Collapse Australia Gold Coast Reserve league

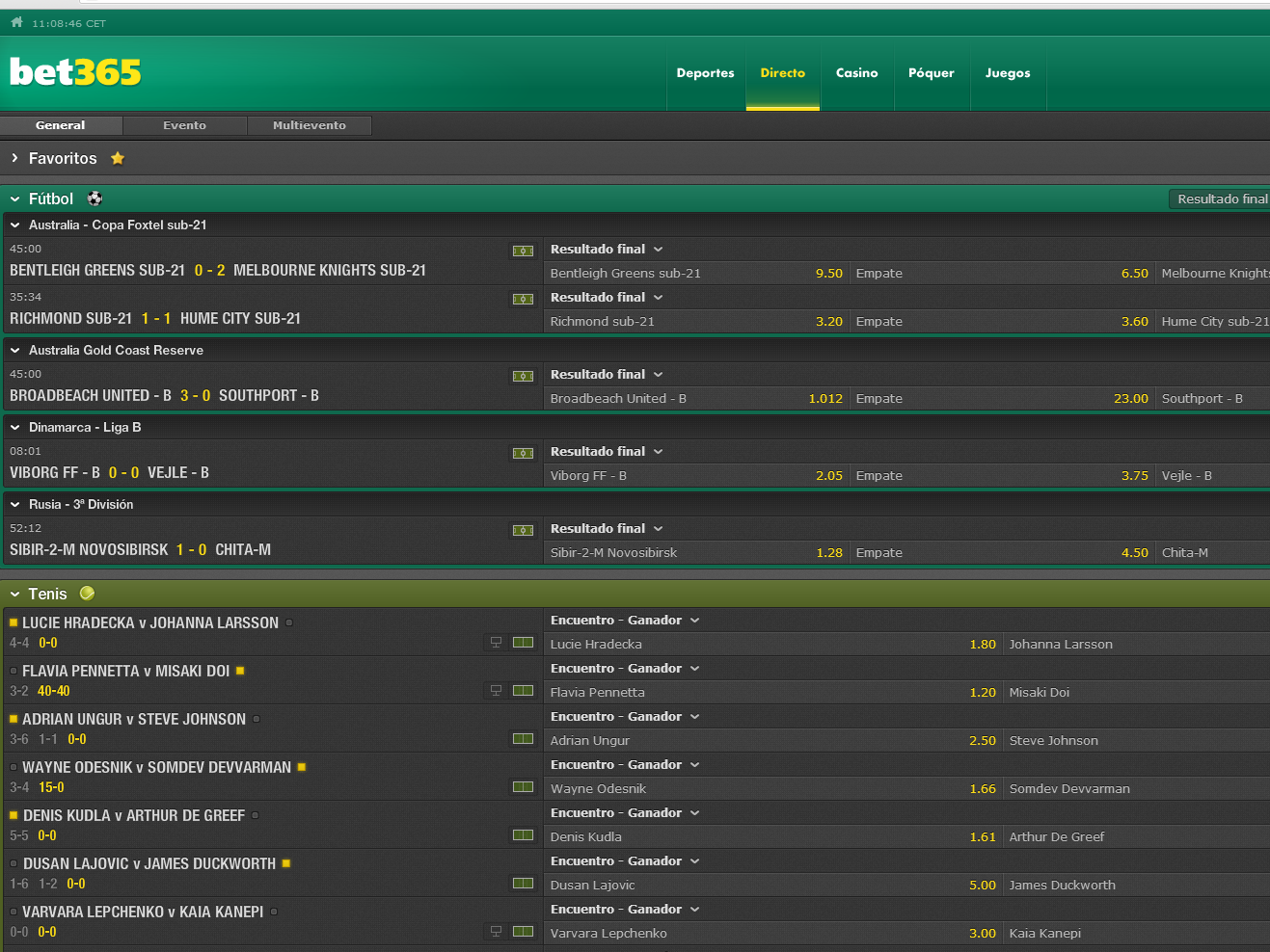coord(14,351)
